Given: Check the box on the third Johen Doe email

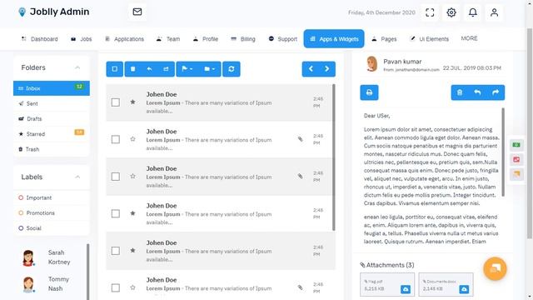Looking at the screenshot, I should tap(116, 177).
